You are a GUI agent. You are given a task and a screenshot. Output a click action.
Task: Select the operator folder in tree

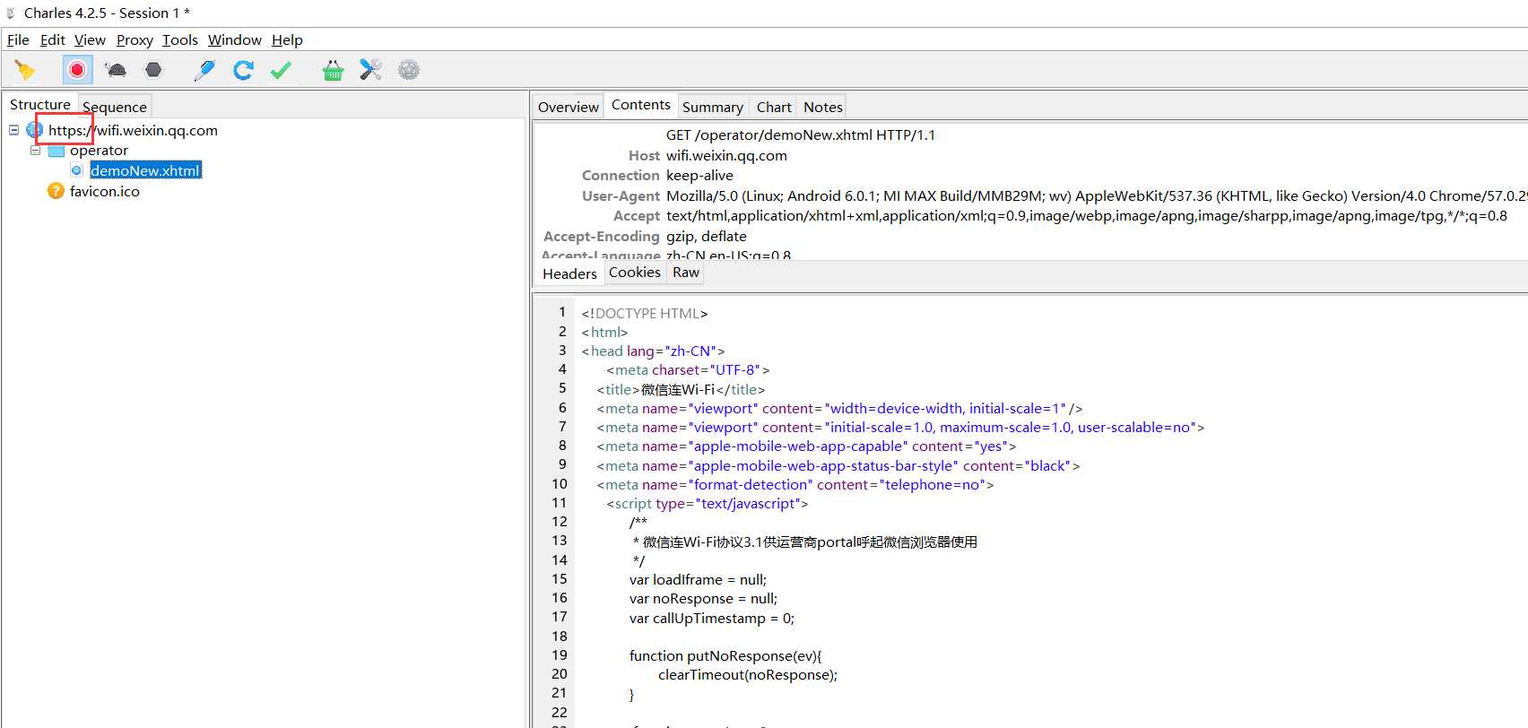pos(99,151)
